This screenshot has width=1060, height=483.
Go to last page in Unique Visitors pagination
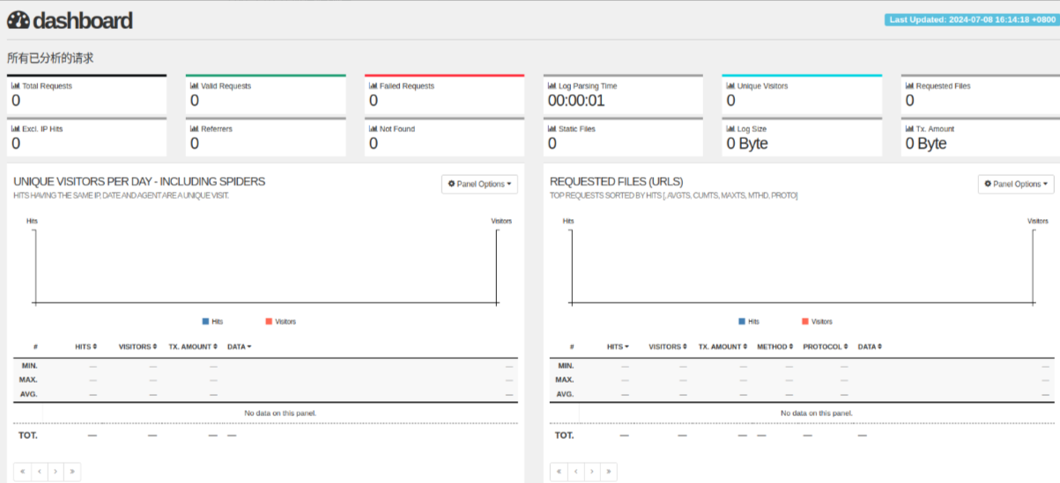point(71,472)
